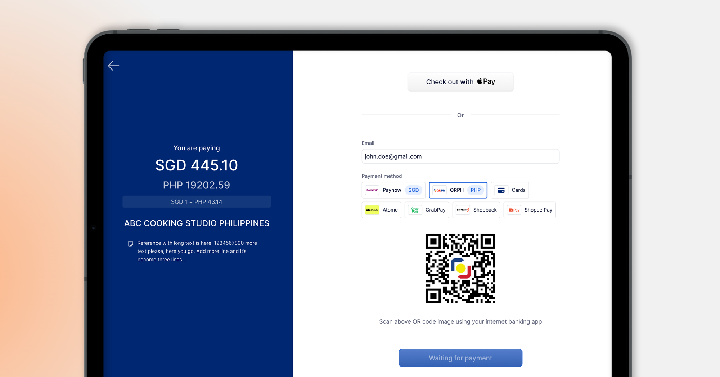This screenshot has width=720, height=377.
Task: Click the Shopee Pay logo icon
Action: coord(514,210)
